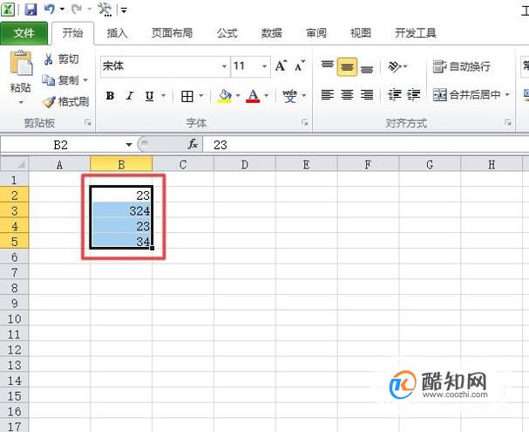Toggle Bold formatting
This screenshot has height=432, width=529.
coord(110,96)
